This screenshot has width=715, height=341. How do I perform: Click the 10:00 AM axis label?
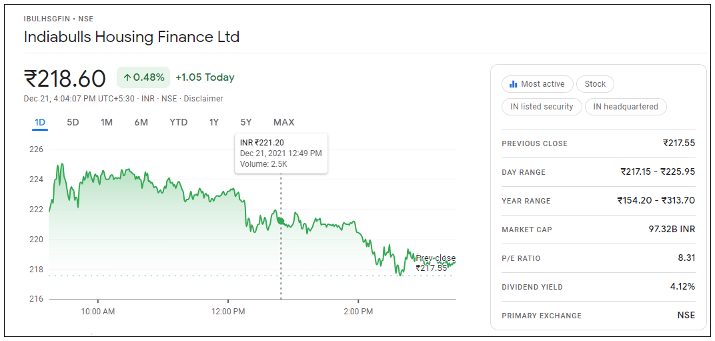pos(98,312)
